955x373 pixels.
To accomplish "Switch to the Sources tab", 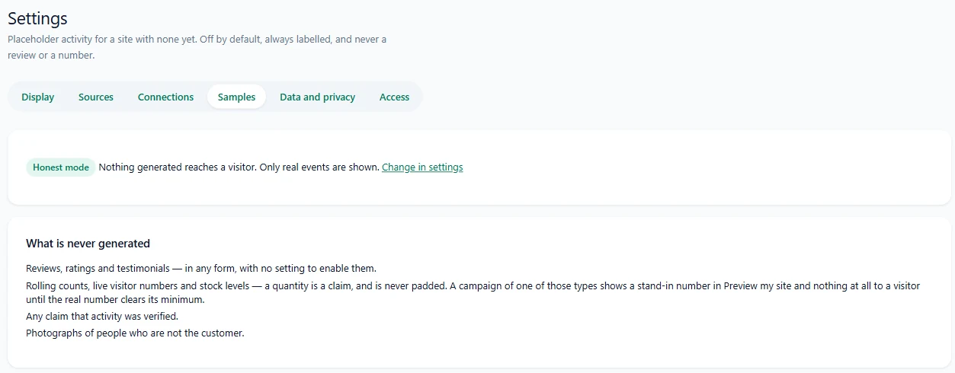I will pyautogui.click(x=96, y=97).
